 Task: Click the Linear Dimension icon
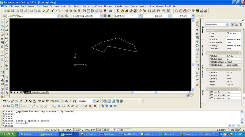[4, 101]
